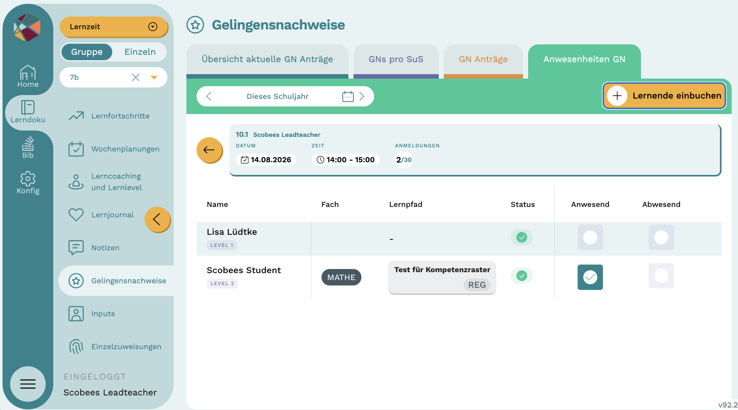This screenshot has height=410, width=738.
Task: Click the 14.08.2026 date chip
Action: (266, 160)
